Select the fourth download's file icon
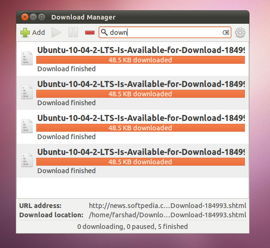This screenshot has width=270, height=248. click(x=27, y=160)
